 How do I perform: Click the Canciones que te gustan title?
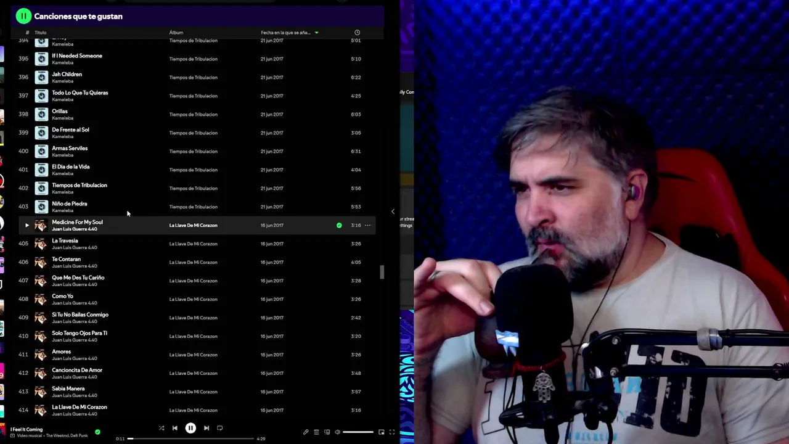(x=78, y=16)
